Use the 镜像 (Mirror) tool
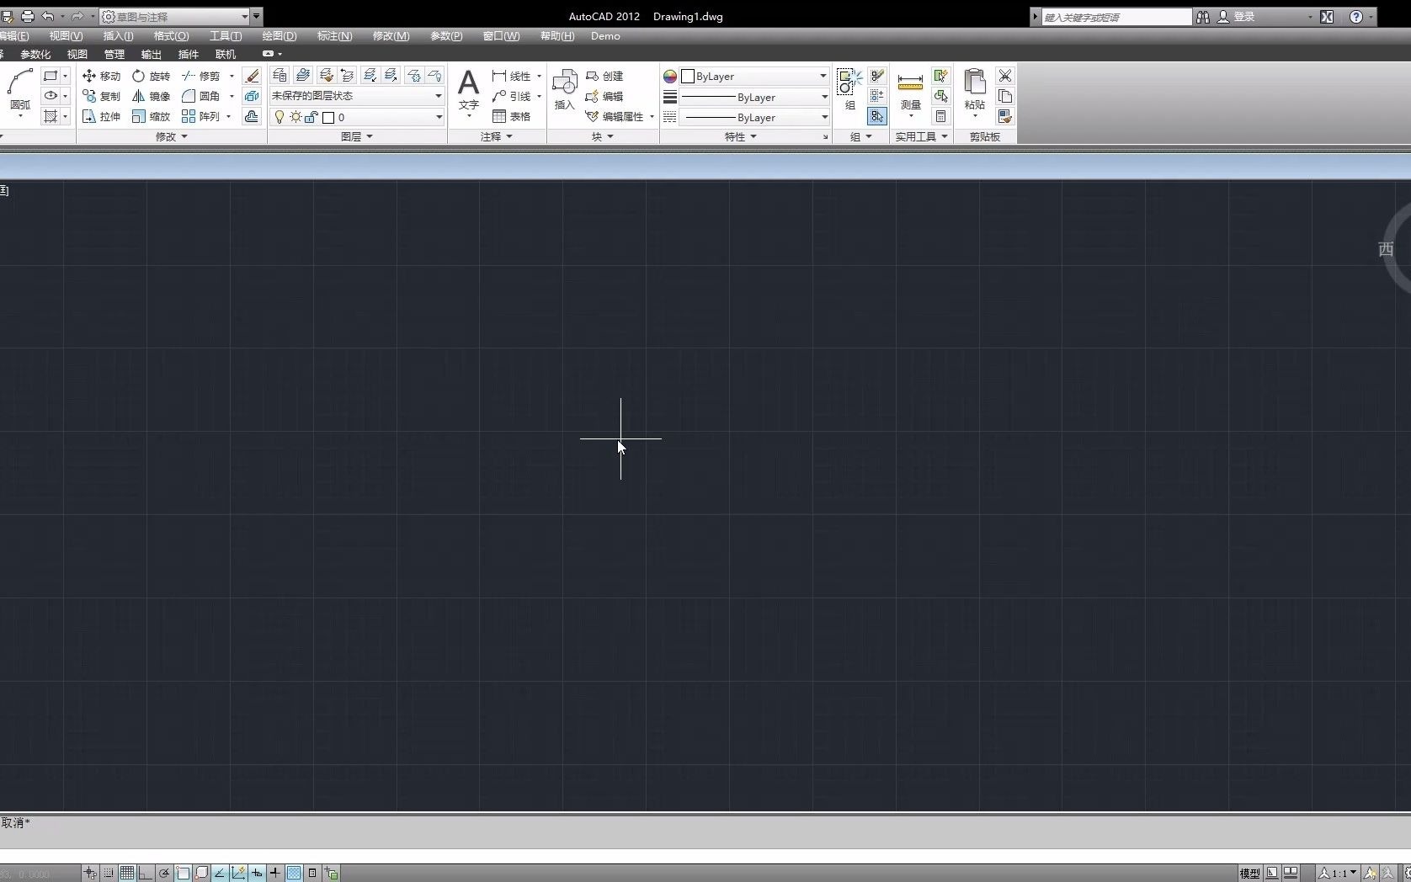 click(x=151, y=96)
